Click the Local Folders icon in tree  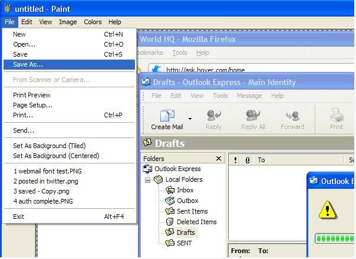pyautogui.click(x=158, y=179)
